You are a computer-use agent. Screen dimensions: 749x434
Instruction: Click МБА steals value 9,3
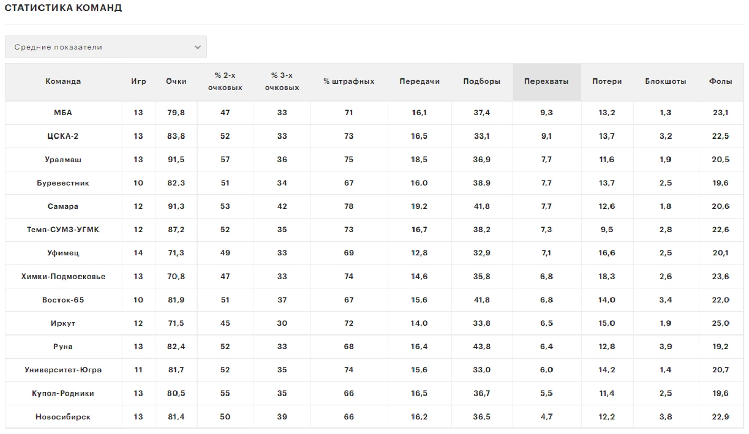546,112
